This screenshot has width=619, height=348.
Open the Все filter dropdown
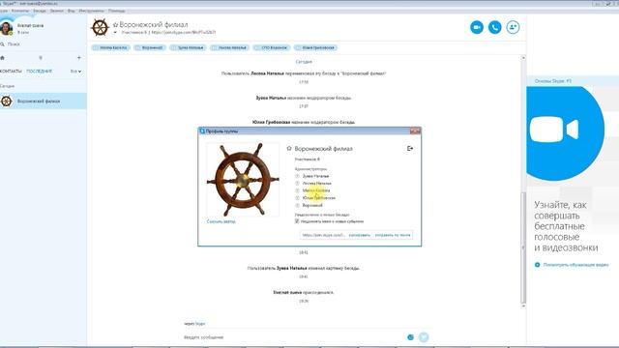[x=75, y=72]
